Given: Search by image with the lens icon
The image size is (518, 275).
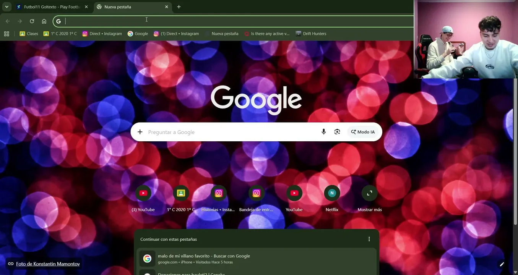Looking at the screenshot, I should 337,132.
